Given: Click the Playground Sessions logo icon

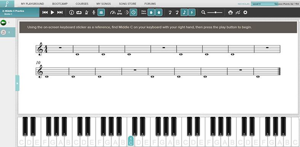Looking at the screenshot, I should pos(7,4).
